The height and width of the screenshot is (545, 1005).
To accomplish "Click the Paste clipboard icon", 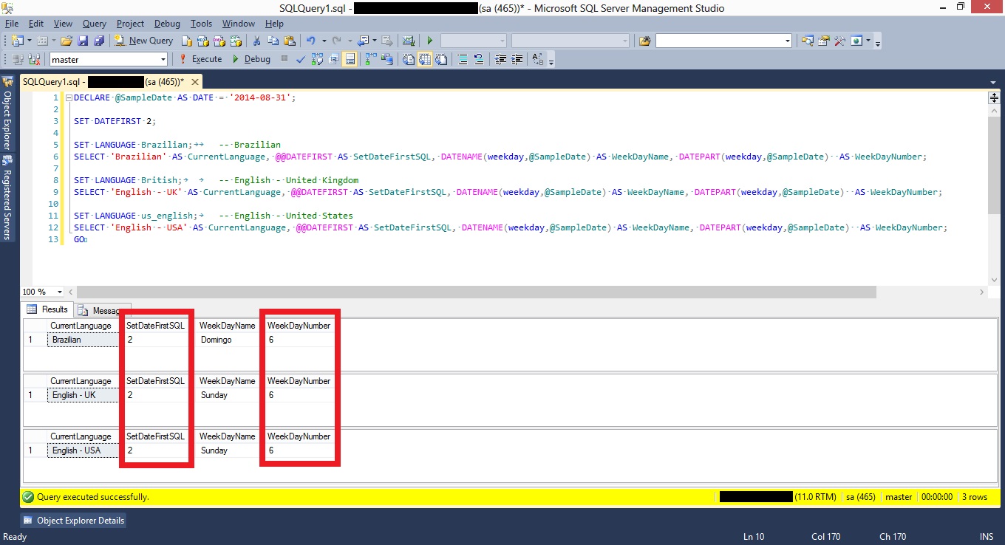I will [289, 41].
